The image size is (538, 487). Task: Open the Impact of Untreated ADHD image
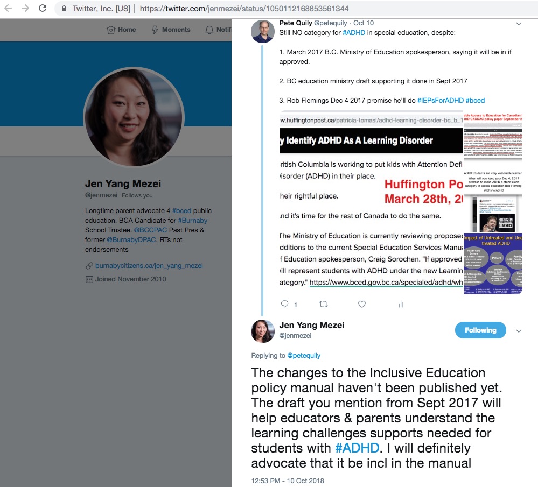[493, 264]
